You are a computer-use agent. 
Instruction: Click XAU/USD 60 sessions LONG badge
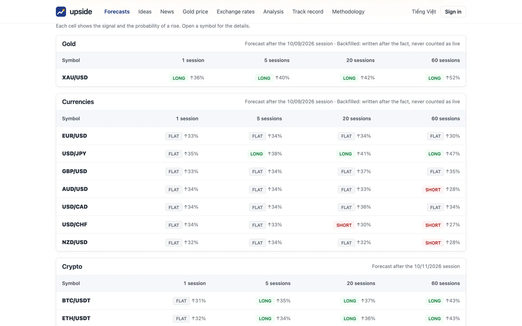point(434,78)
